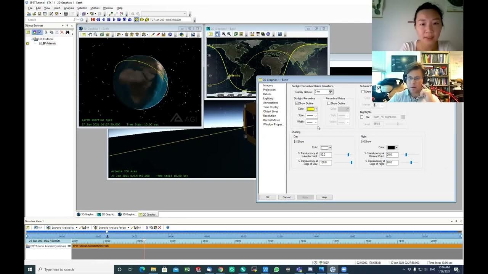Image resolution: width=488 pixels, height=274 pixels.
Task: Select the Grab hand tool in 3D window
Action: tap(90, 34)
